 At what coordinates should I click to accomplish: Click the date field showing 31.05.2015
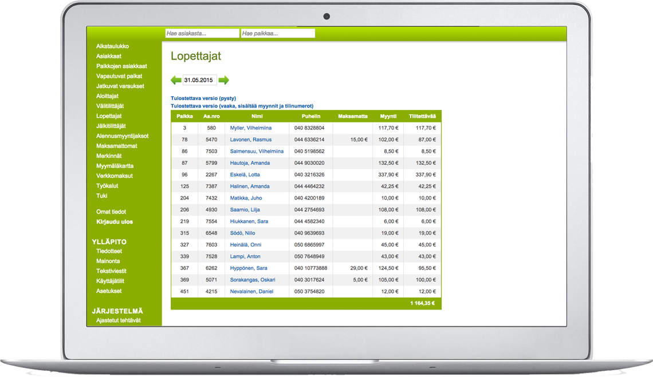click(x=199, y=80)
